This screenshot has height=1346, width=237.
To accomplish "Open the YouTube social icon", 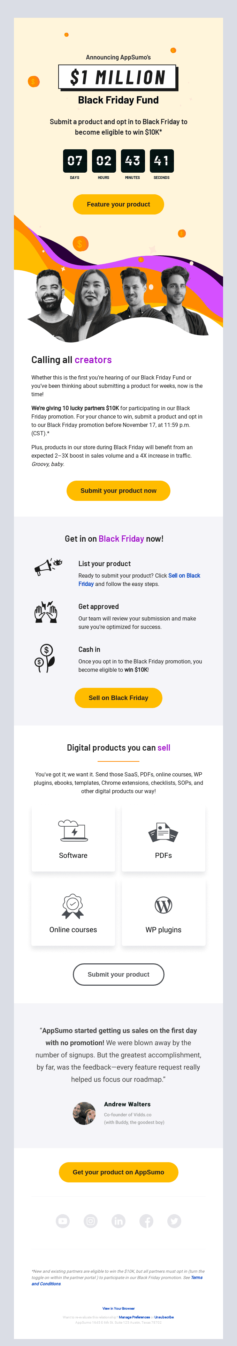I will click(x=63, y=1220).
